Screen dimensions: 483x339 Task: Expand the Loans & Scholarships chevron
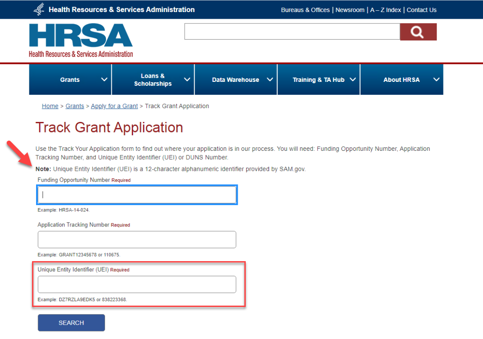[187, 80]
